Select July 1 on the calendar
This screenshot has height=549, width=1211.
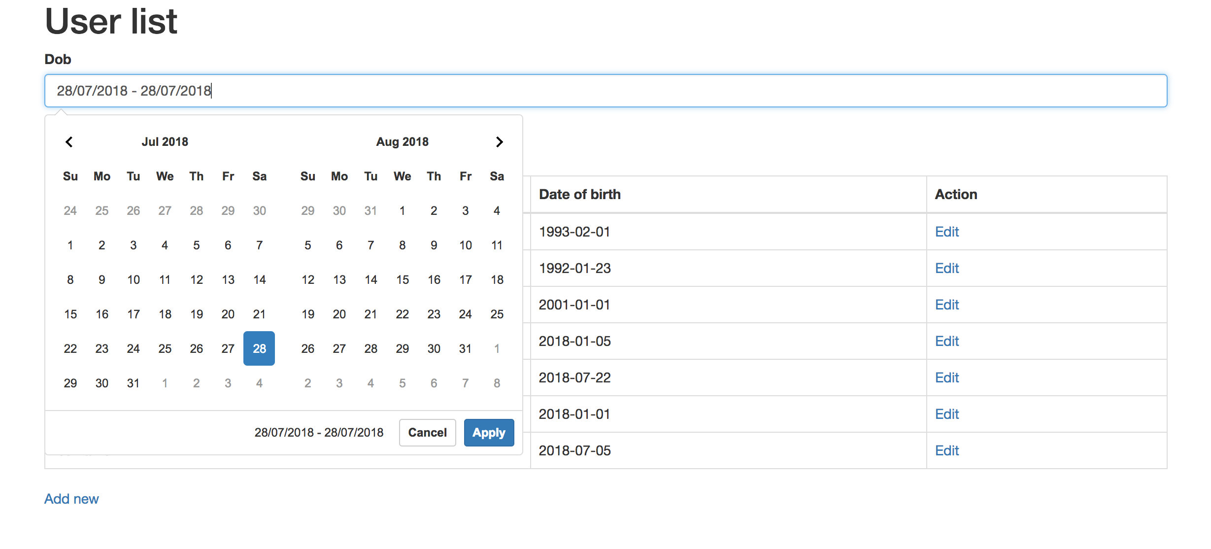point(70,245)
